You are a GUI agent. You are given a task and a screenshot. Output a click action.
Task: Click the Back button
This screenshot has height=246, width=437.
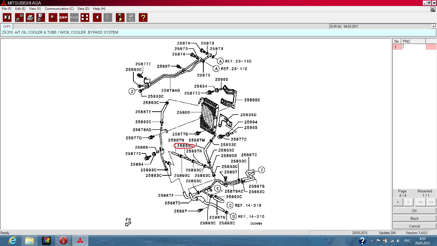point(414,218)
